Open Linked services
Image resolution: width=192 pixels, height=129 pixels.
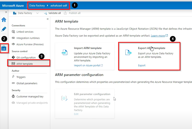(25, 32)
